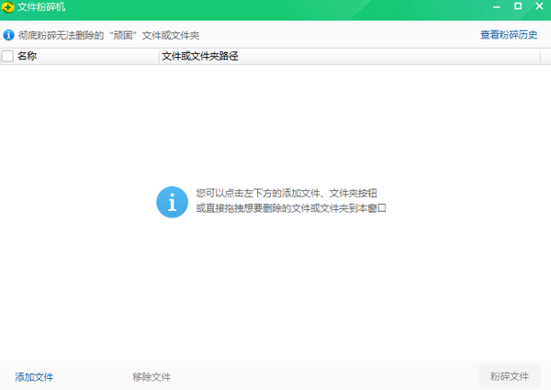This screenshot has width=551, height=390.
Task: Click the 文件或文件夹路径 column header
Action: tap(200, 56)
